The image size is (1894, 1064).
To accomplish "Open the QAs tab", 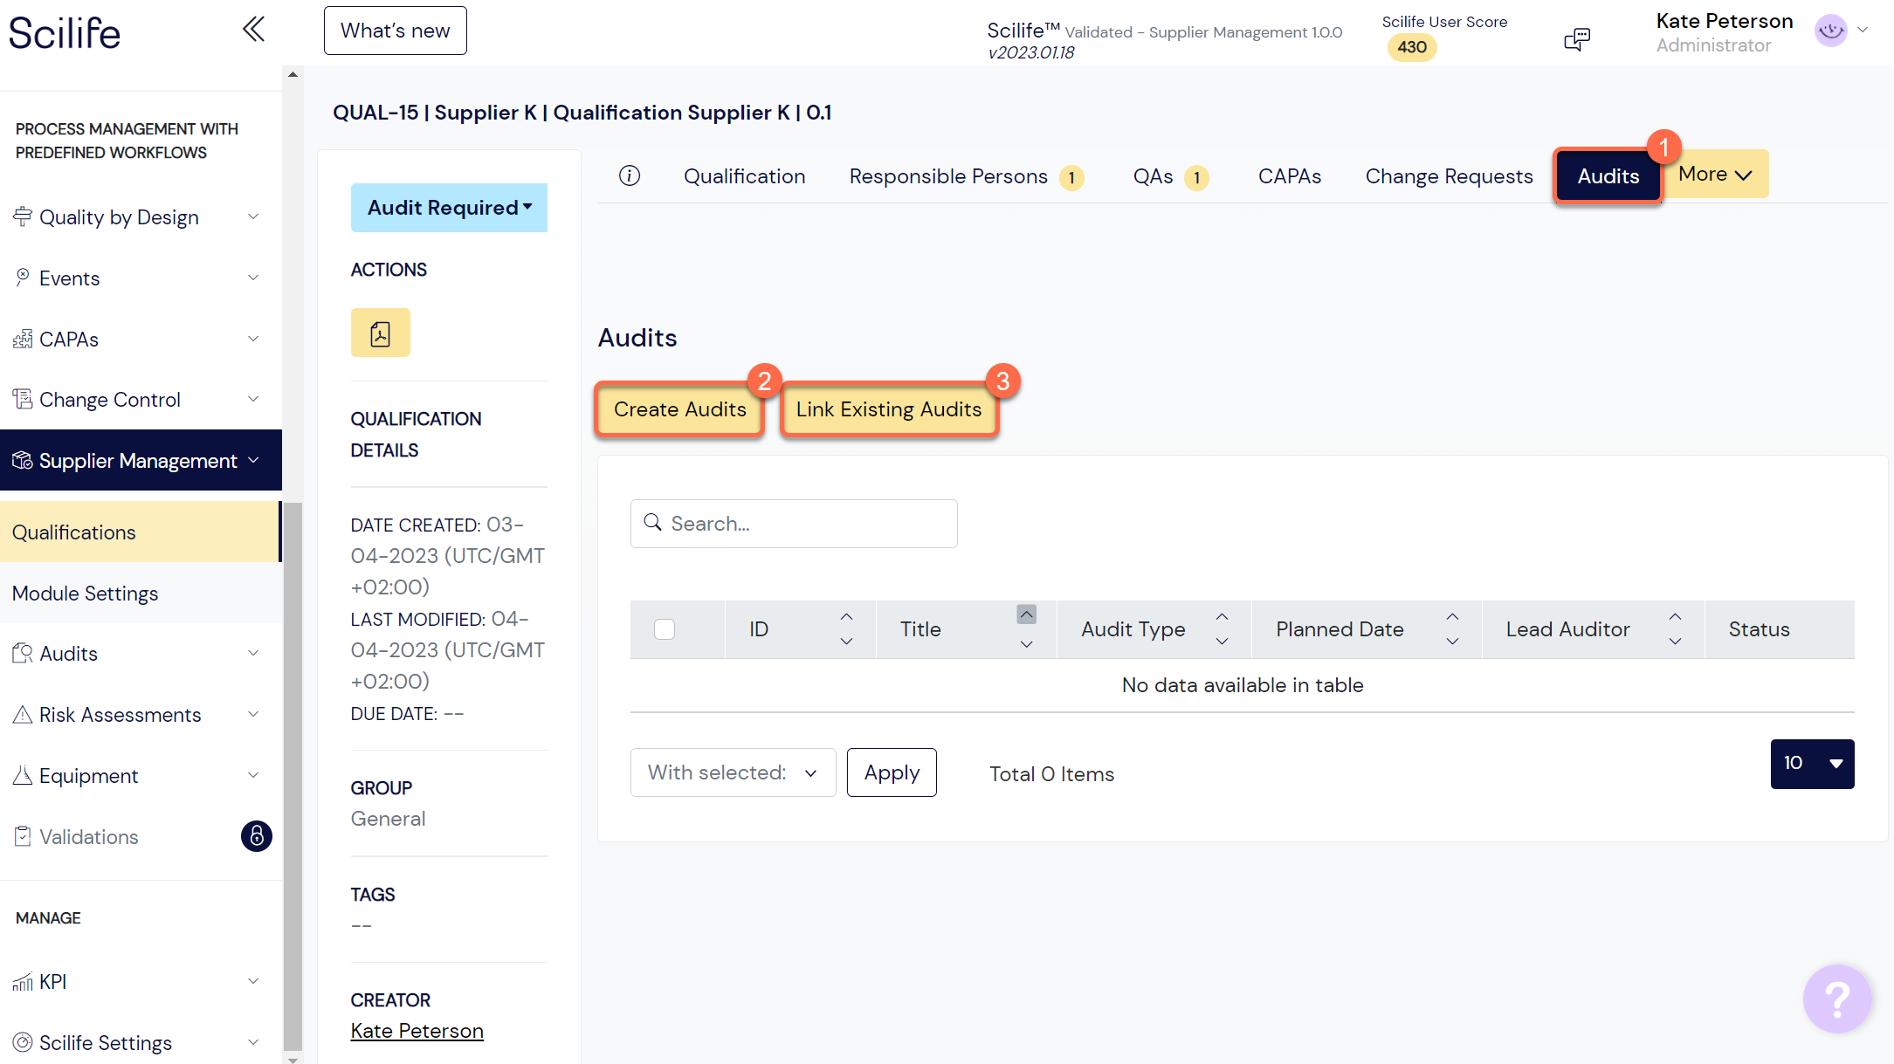I will 1171,176.
